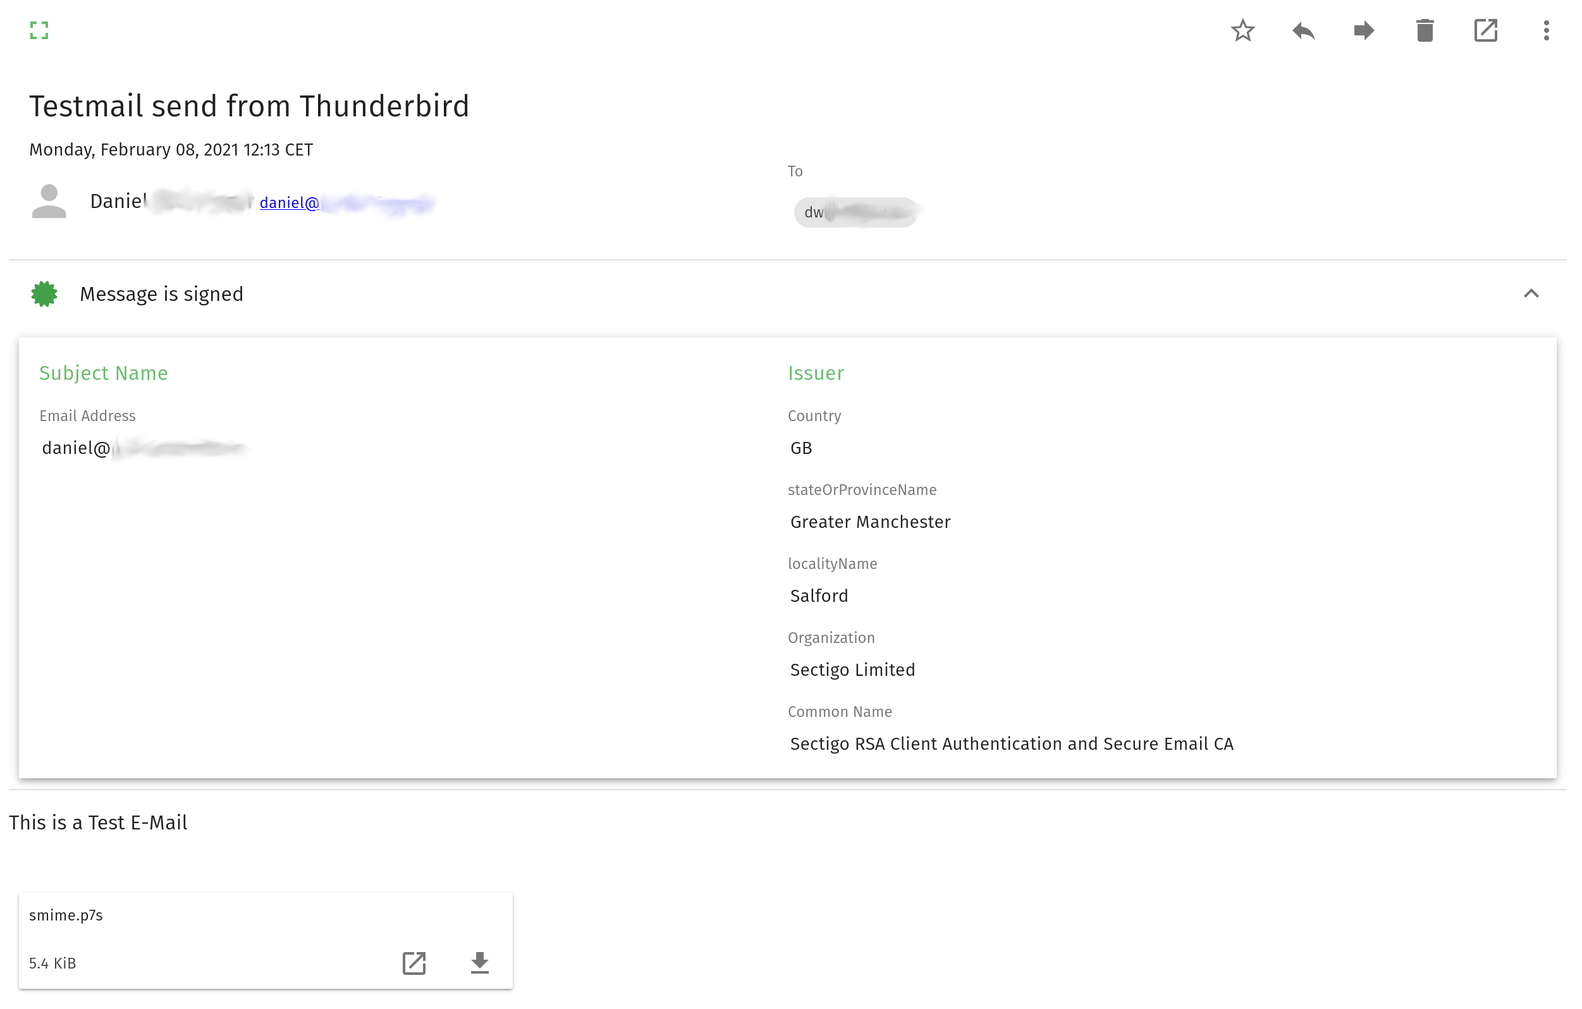Download the smime.p7s attachment
The height and width of the screenshot is (1009, 1582).
(479, 963)
